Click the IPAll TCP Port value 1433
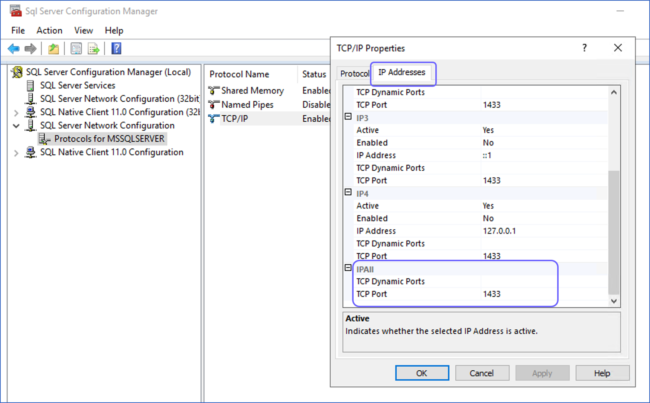This screenshot has width=650, height=403. [x=492, y=294]
